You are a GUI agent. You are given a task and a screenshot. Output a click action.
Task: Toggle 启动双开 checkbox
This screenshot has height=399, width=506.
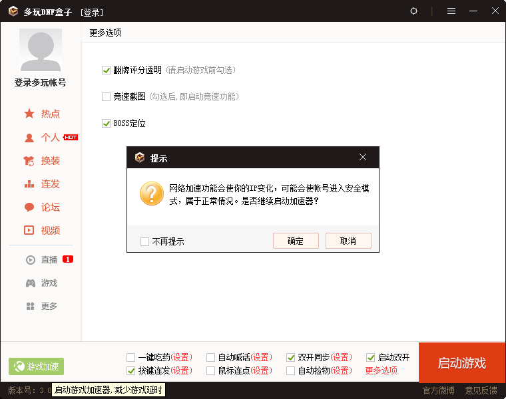pyautogui.click(x=370, y=357)
